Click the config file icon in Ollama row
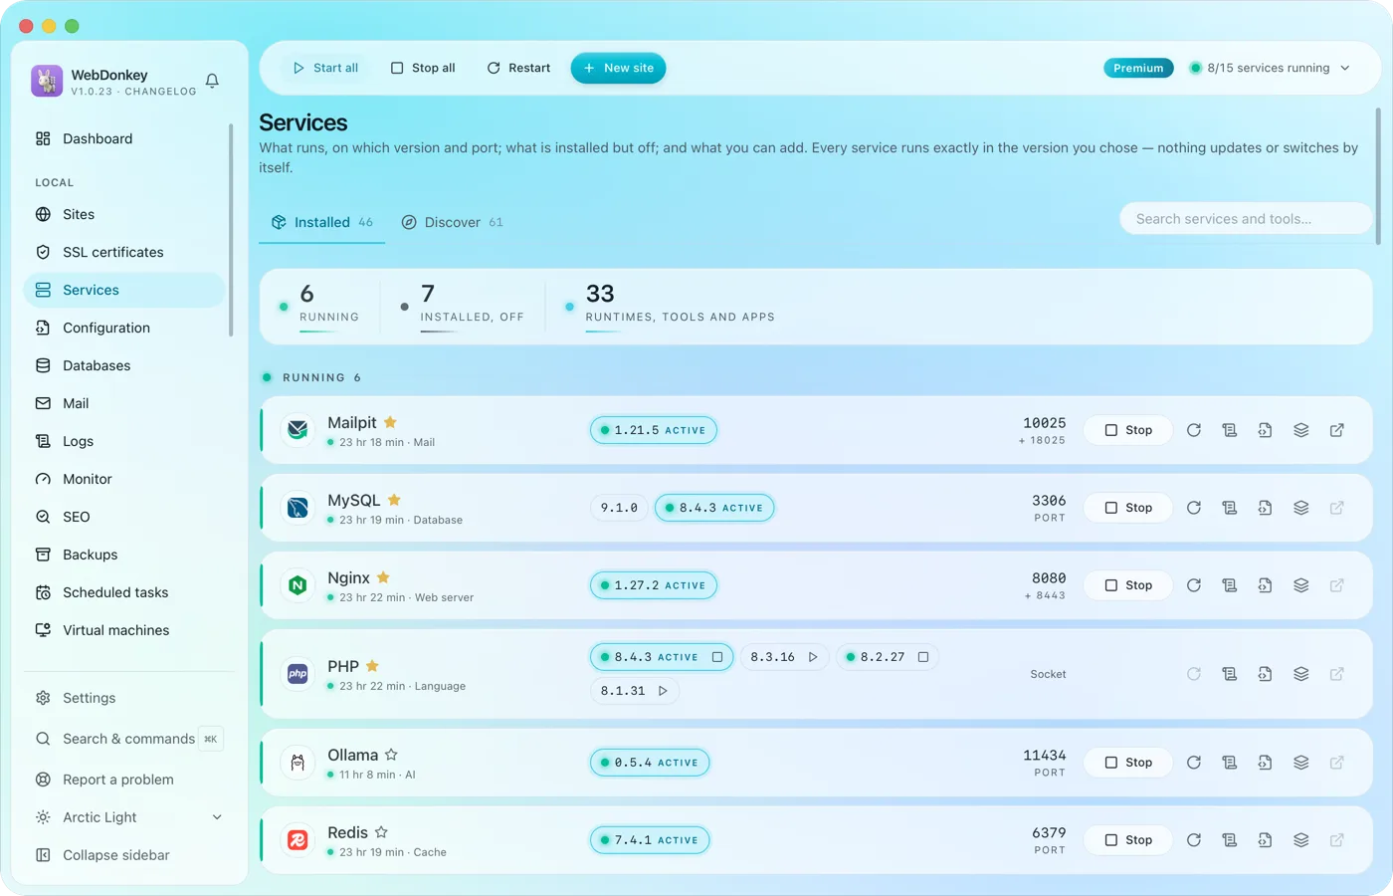The width and height of the screenshot is (1393, 896). [x=1265, y=763]
